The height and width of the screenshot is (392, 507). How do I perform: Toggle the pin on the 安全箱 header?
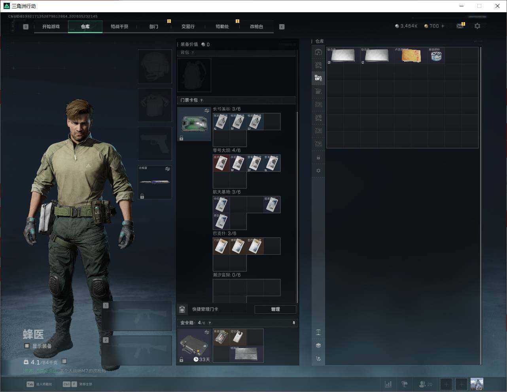[293, 323]
